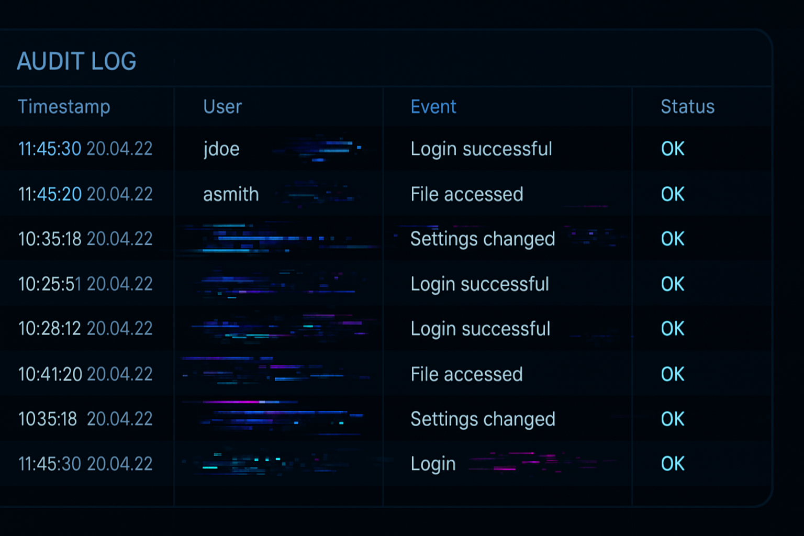Viewport: 804px width, 536px height.
Task: Click the OK status of the jdoe row
Action: pyautogui.click(x=672, y=149)
